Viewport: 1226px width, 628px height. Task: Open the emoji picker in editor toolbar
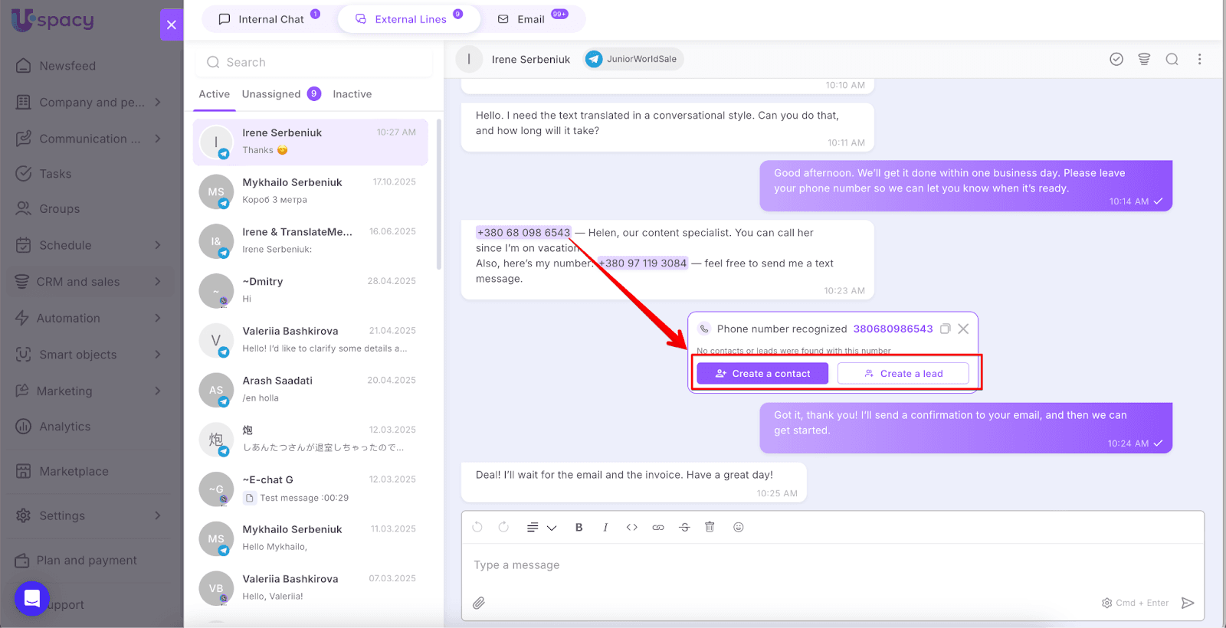tap(739, 527)
